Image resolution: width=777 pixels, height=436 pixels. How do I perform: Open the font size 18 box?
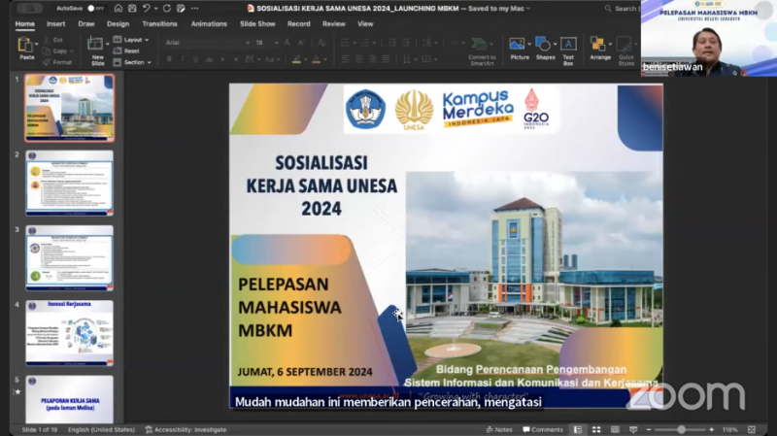point(266,43)
